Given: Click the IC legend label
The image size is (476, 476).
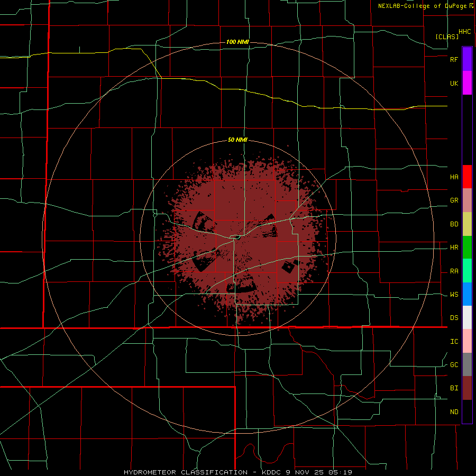Looking at the screenshot, I should [454, 342].
